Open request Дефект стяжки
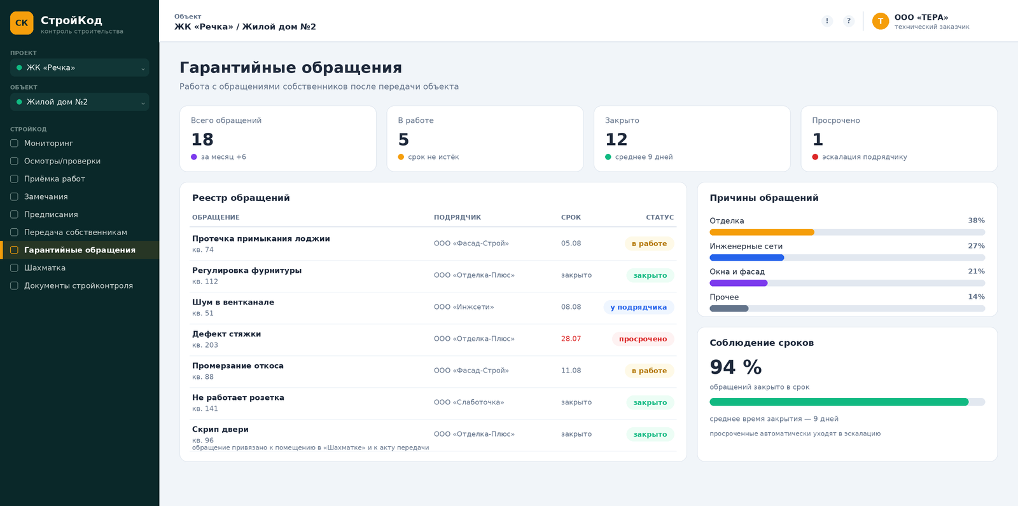Screen dimensions: 1018x506 pos(227,334)
